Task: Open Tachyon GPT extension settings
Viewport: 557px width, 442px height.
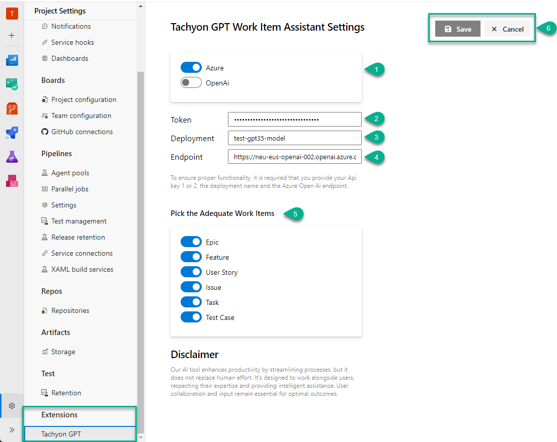Action: [61, 434]
